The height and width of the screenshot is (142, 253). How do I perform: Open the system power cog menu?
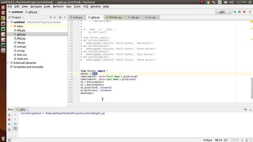[x=250, y=2]
